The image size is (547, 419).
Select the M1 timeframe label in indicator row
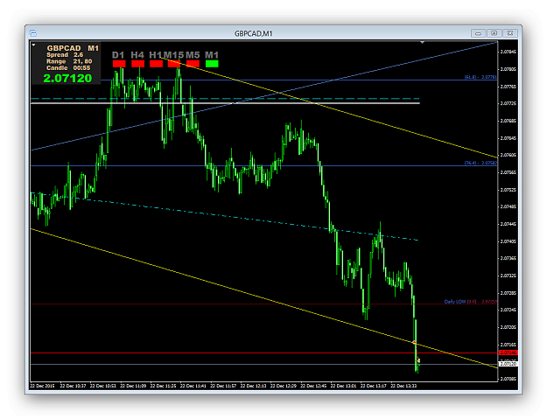click(212, 55)
